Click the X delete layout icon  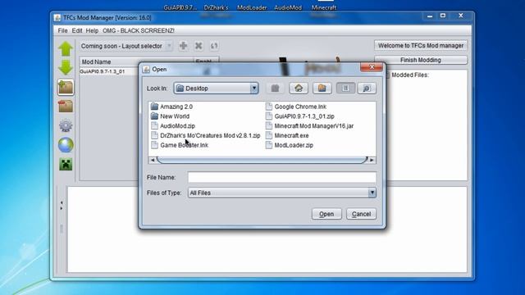click(x=199, y=46)
